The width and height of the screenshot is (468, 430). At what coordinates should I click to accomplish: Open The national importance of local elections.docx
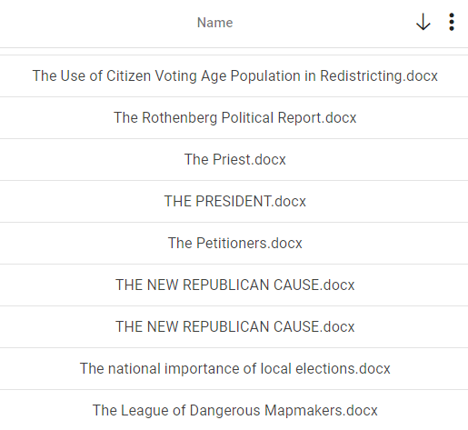click(x=235, y=368)
